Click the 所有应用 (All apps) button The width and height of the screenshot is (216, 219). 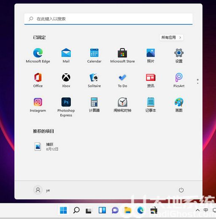[171, 37]
